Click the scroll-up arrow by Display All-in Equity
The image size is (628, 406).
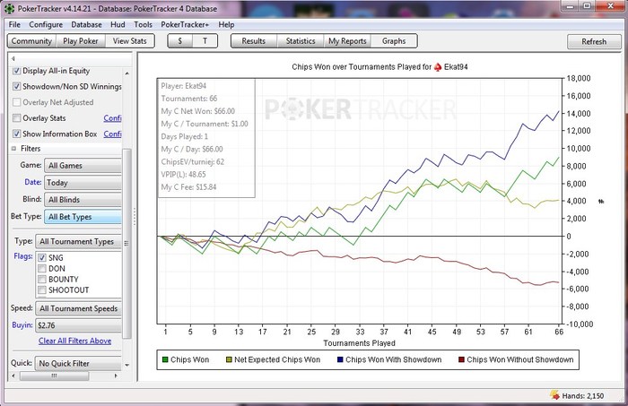(127, 73)
